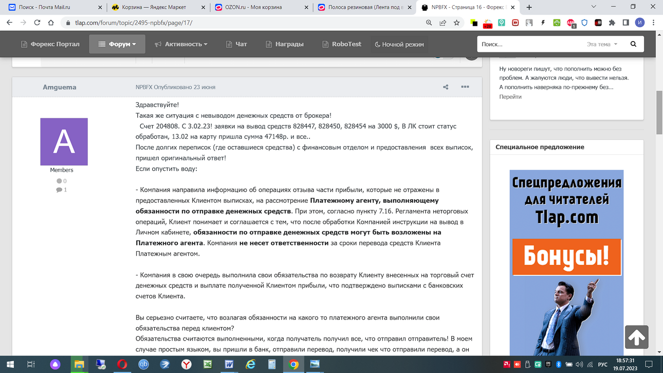
Task: Open Opera from the taskbar
Action: point(122,364)
